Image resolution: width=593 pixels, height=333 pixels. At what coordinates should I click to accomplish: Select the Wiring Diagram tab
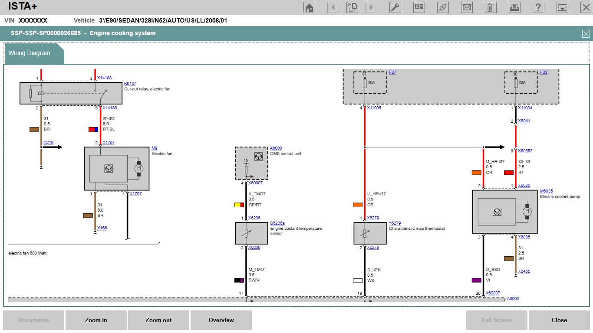pos(30,53)
